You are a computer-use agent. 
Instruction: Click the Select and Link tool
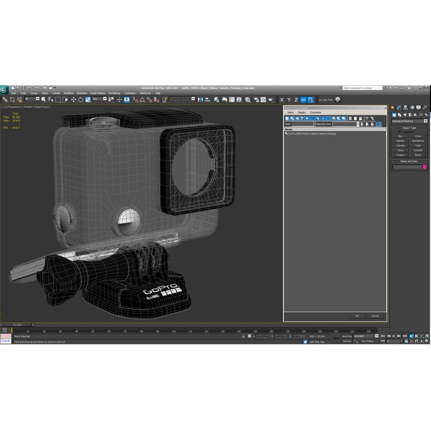coord(5,99)
